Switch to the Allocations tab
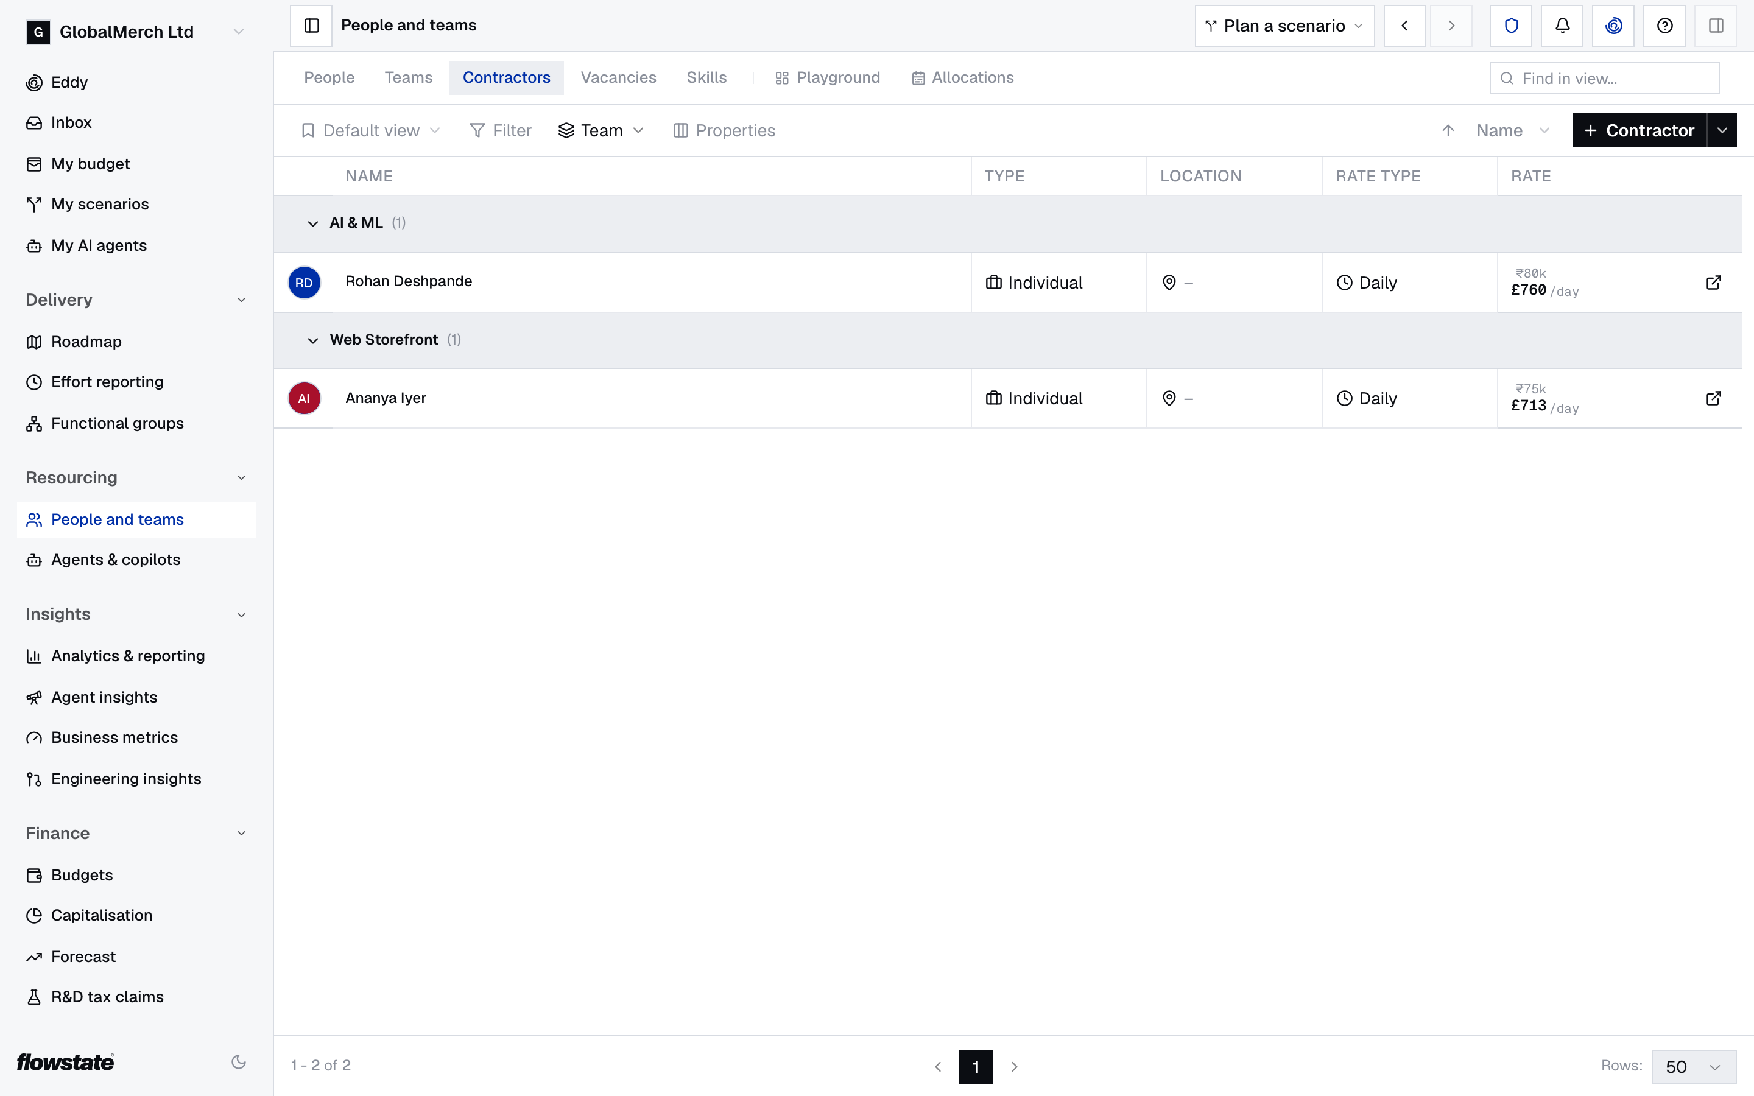This screenshot has height=1096, width=1754. point(962,77)
